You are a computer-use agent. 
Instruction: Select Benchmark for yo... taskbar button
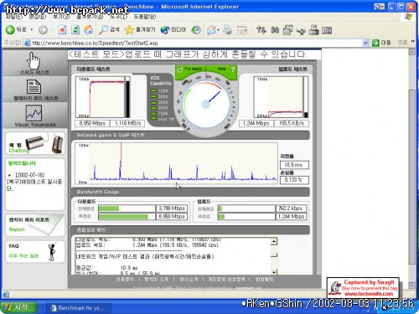click(79, 308)
